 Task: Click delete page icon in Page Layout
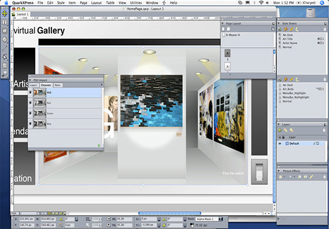(x=273, y=29)
